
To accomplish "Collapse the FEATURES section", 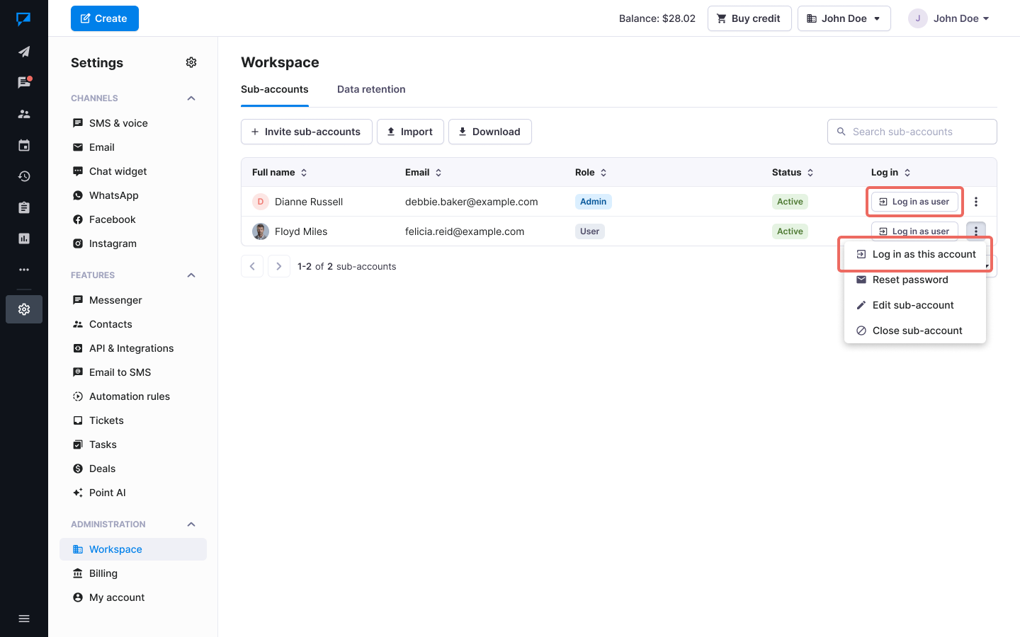I will tap(191, 275).
